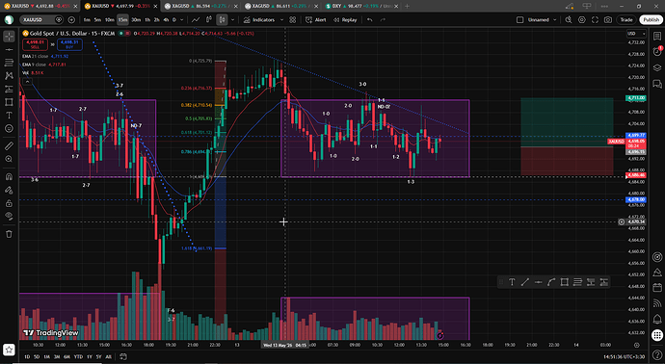Open favorites toolbar star button

(9, 350)
